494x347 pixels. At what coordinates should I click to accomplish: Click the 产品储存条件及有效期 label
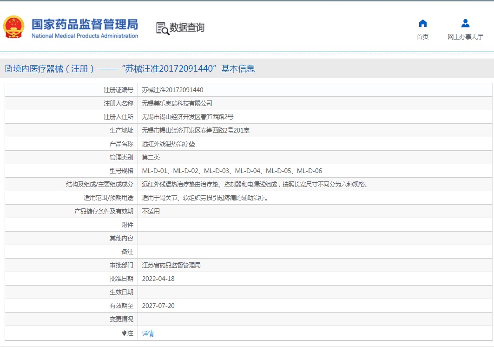(x=104, y=211)
